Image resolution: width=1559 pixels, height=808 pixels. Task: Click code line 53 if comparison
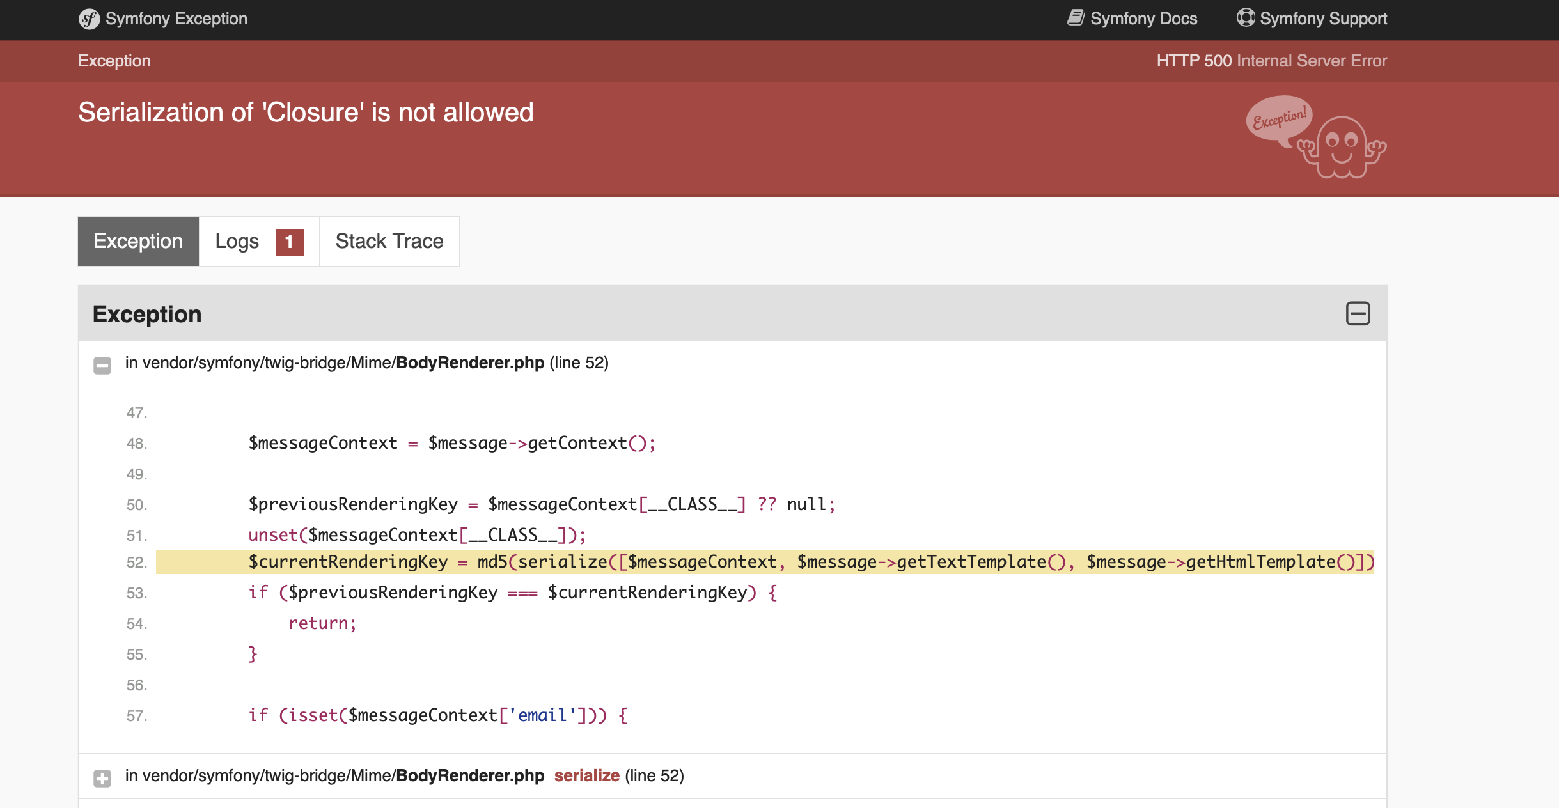(x=513, y=593)
